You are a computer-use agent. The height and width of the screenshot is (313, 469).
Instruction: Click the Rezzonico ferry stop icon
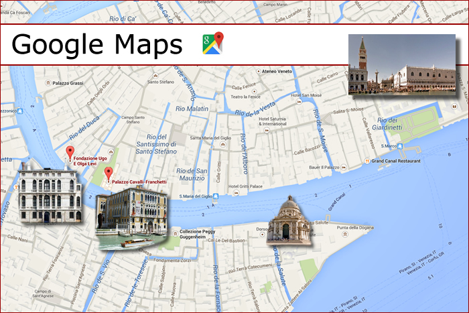(x=19, y=111)
